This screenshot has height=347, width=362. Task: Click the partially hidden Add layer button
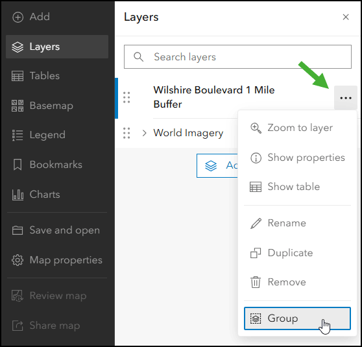click(x=217, y=165)
